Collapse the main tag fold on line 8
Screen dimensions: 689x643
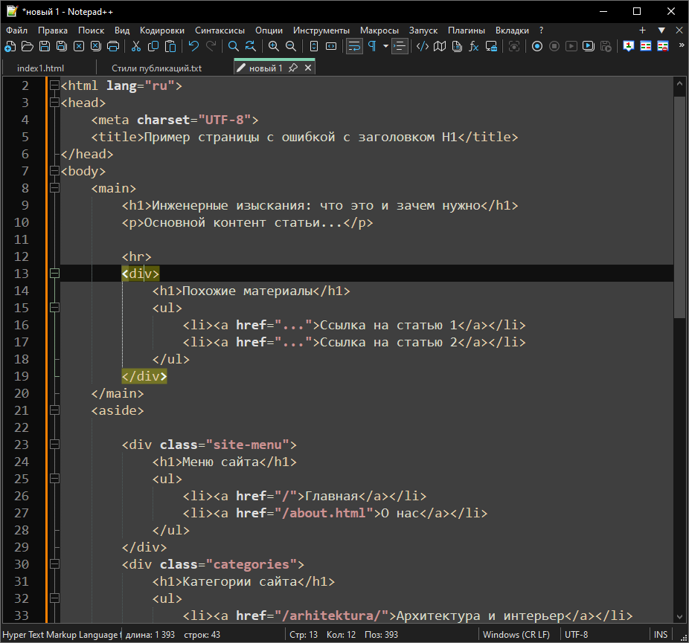[x=54, y=188]
